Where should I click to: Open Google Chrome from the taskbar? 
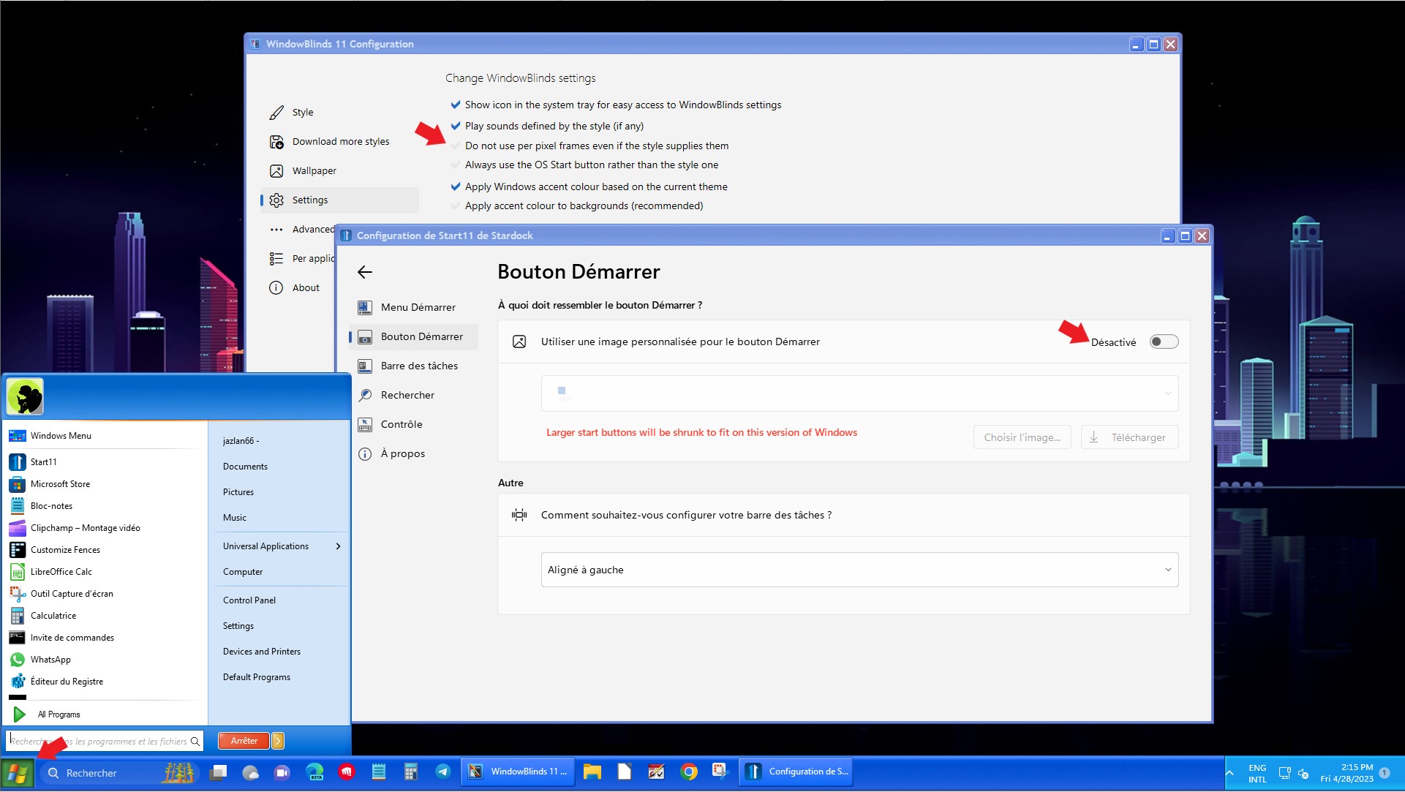point(688,772)
